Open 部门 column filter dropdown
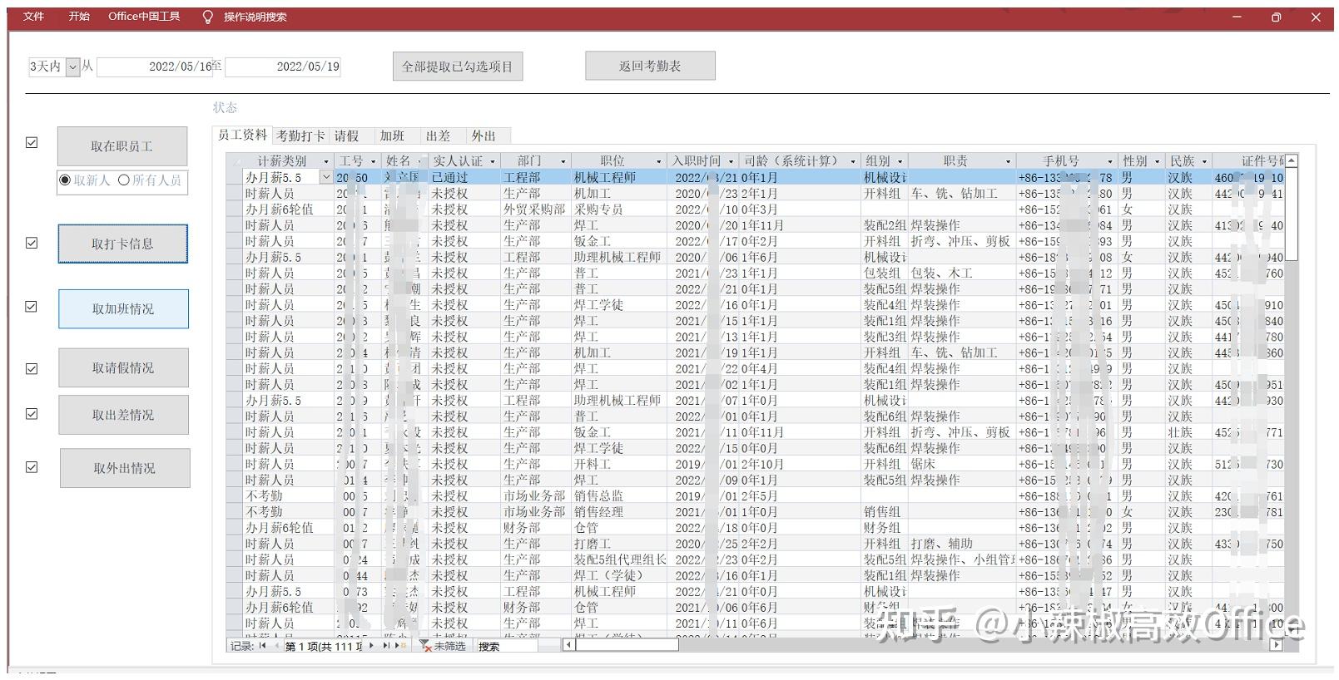1339x680 pixels. [563, 161]
